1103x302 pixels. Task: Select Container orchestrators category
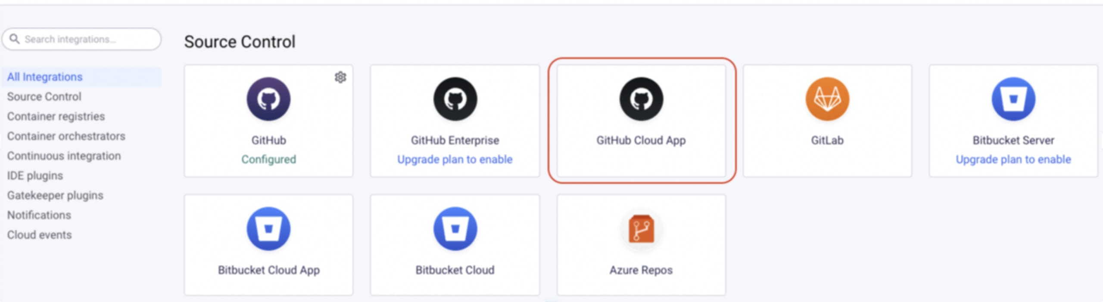pyautogui.click(x=66, y=136)
